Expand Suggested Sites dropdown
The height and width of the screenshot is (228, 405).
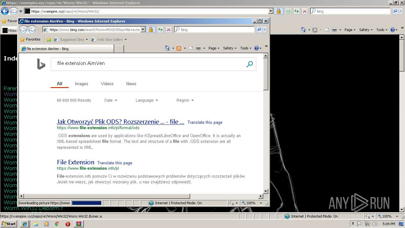tap(87, 40)
